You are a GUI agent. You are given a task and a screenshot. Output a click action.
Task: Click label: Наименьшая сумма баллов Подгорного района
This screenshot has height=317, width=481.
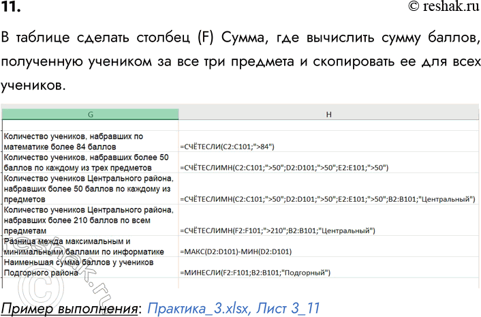tap(78, 267)
